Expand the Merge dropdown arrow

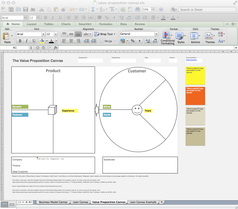tap(115, 41)
